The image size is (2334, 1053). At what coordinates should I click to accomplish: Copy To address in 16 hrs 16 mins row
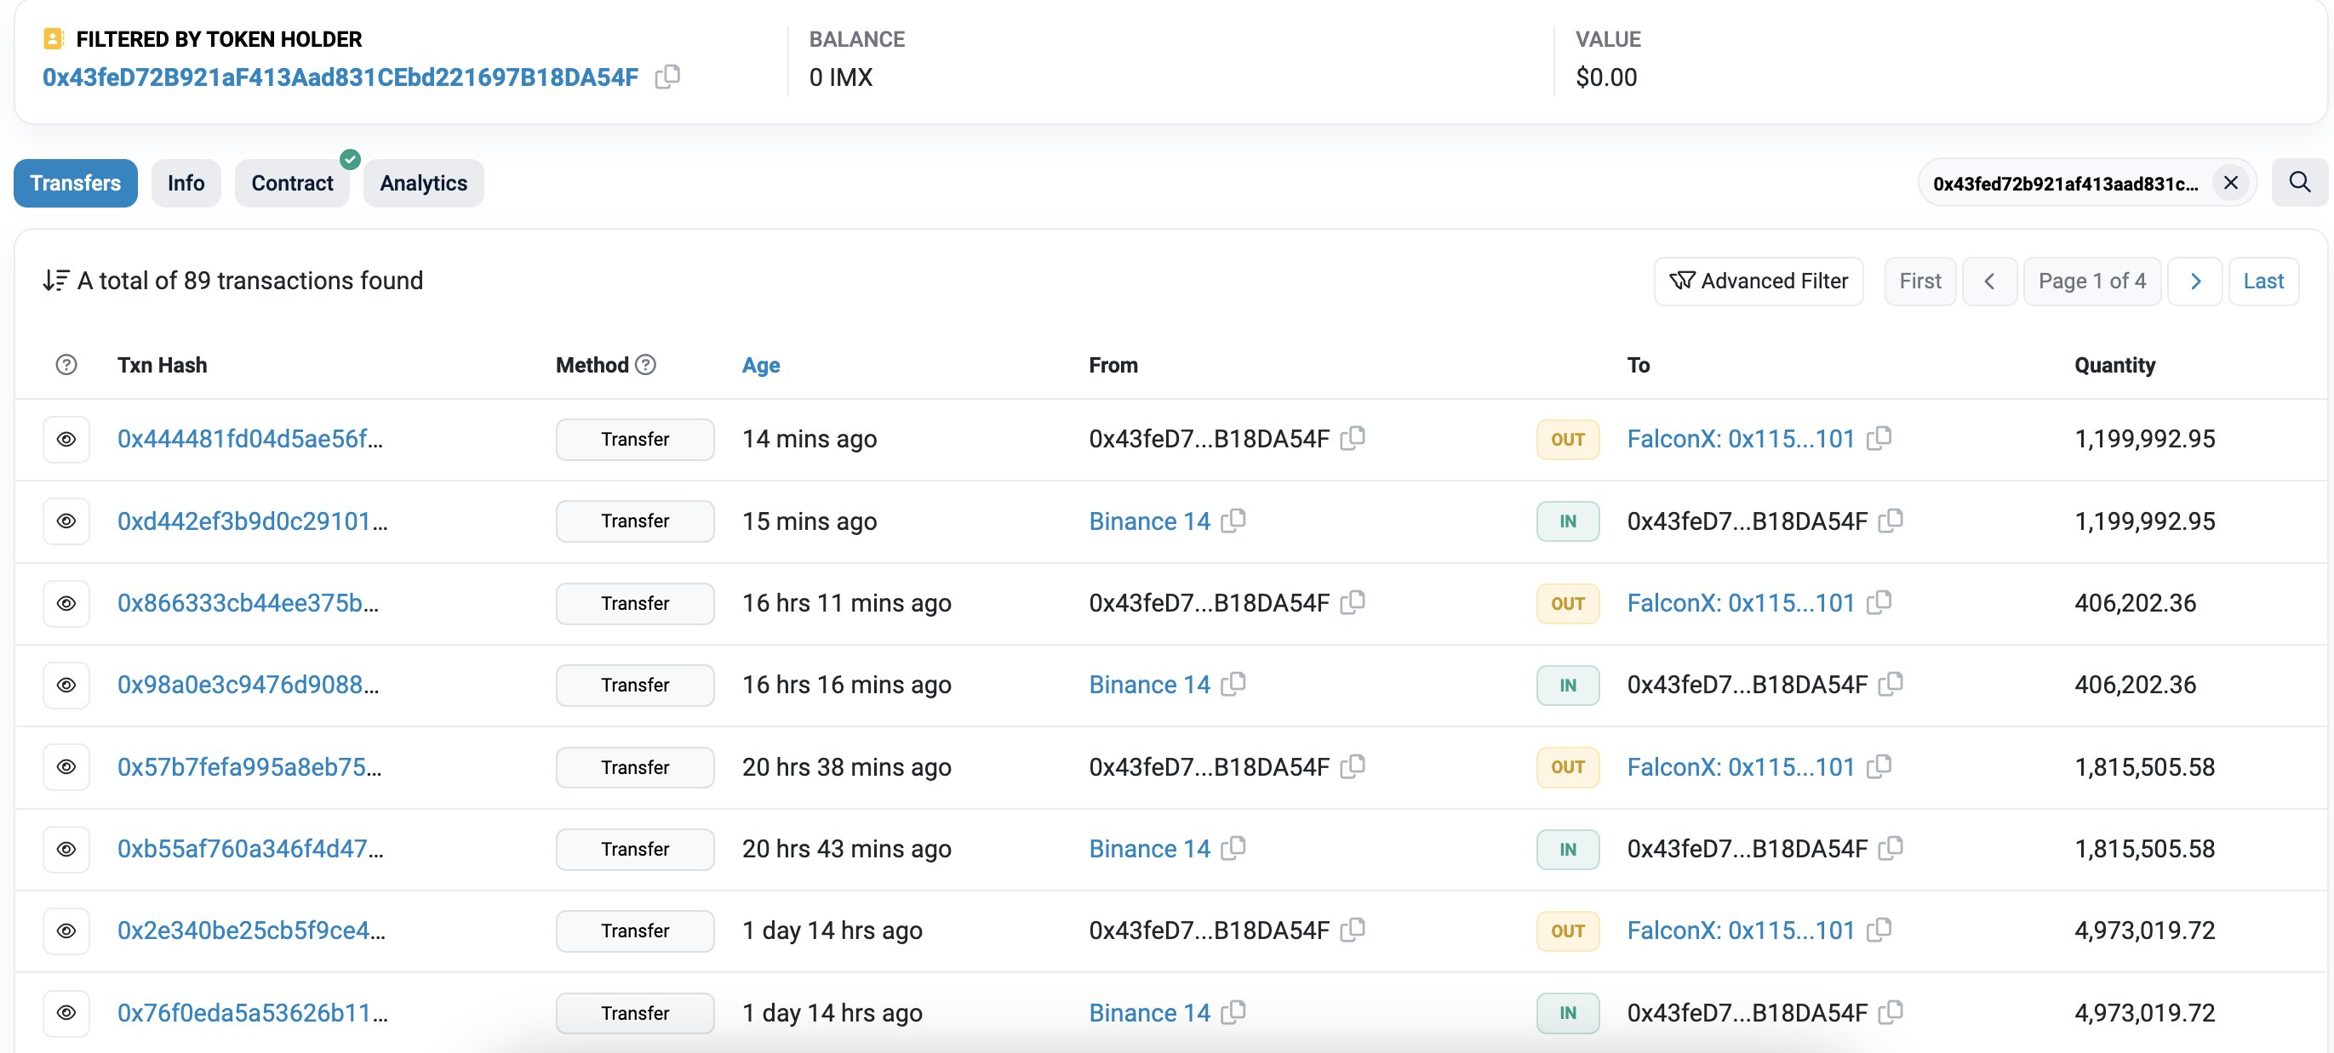pos(1891,685)
